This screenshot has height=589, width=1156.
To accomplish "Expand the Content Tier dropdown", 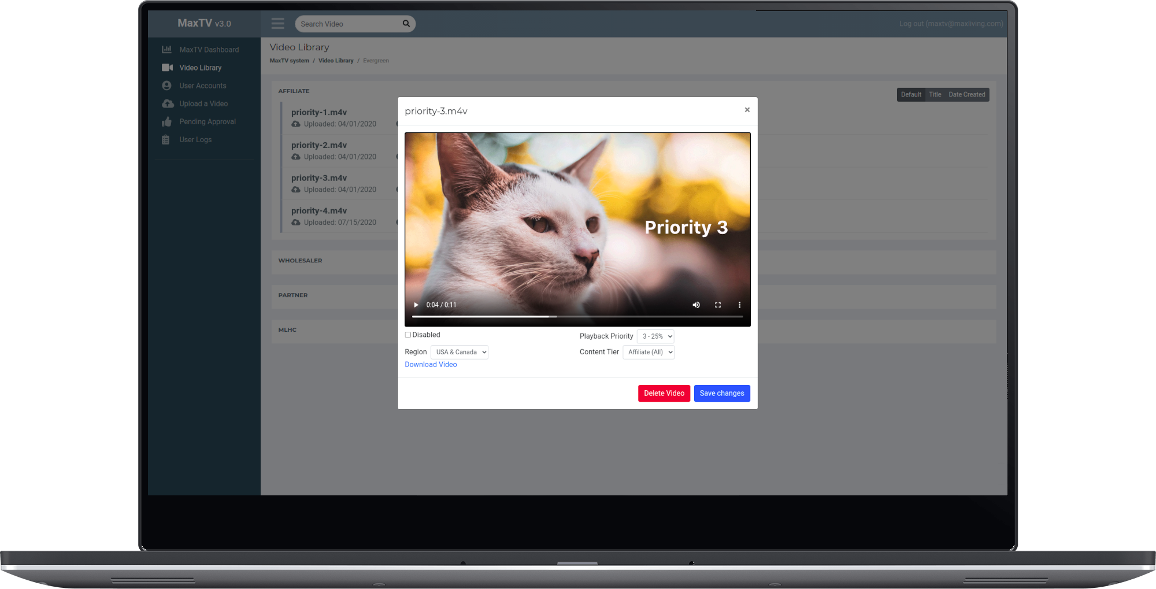I will point(649,352).
